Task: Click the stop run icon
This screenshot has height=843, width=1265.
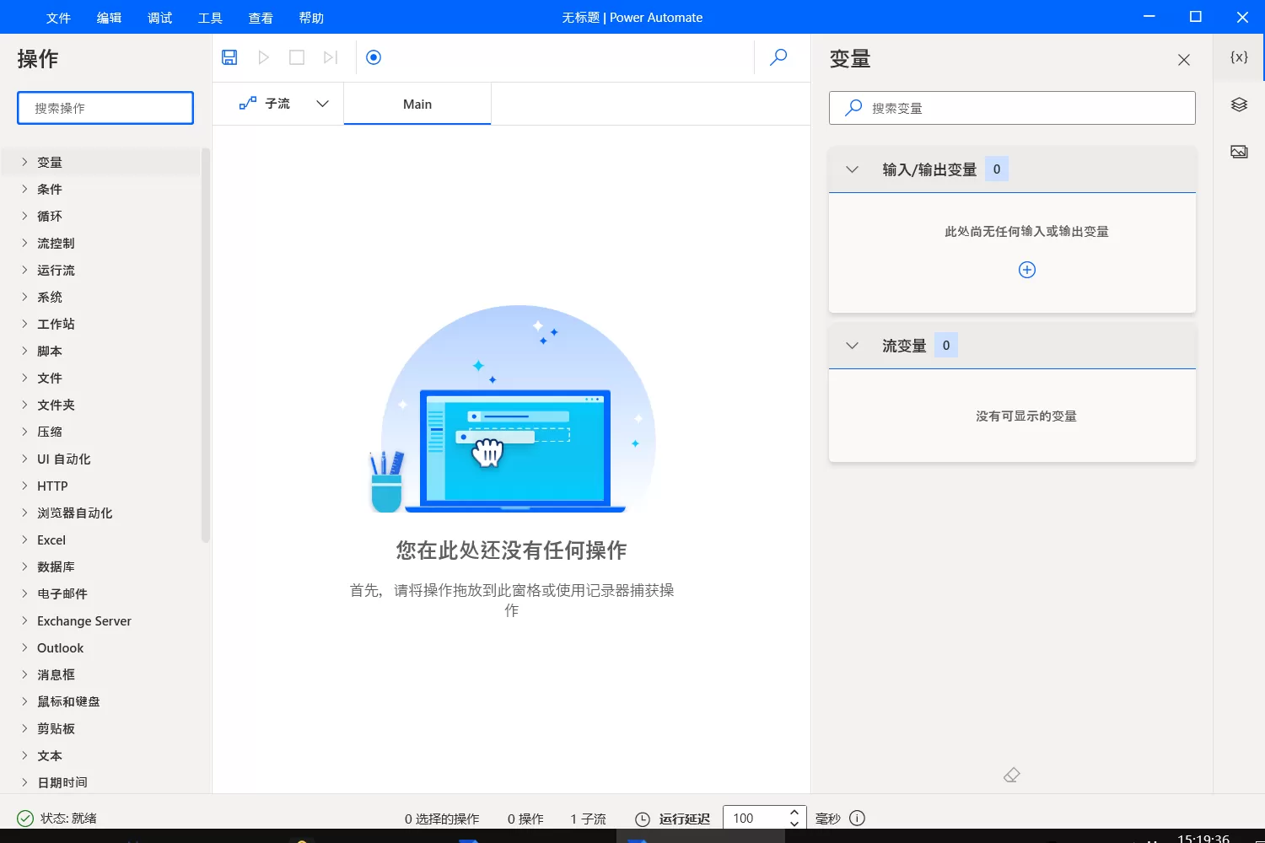Action: pyautogui.click(x=296, y=56)
